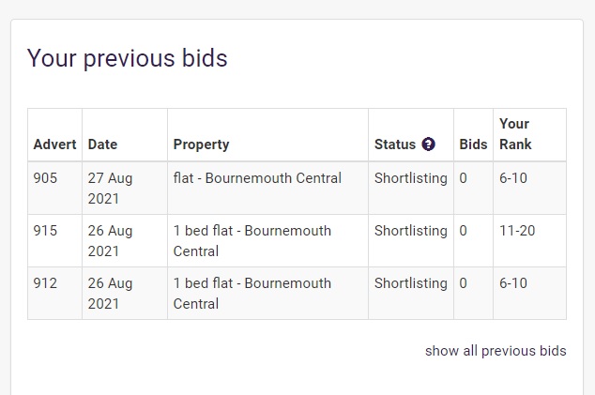Open the show all previous bids link
595x395 pixels.
click(x=496, y=351)
